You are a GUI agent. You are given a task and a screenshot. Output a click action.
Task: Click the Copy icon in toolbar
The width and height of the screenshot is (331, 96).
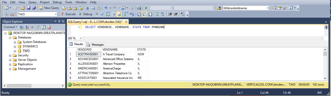point(93,8)
